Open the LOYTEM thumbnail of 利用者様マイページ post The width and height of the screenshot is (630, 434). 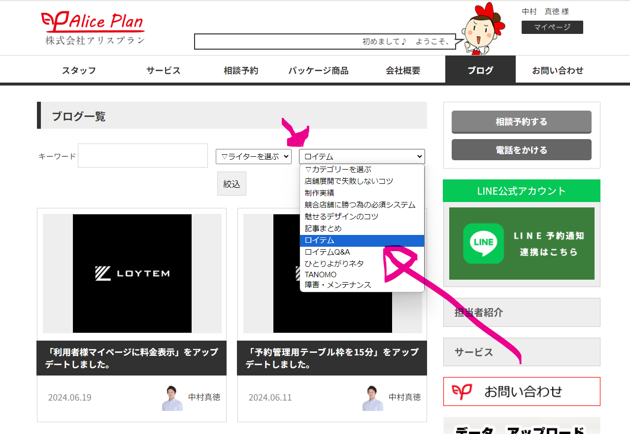132,273
